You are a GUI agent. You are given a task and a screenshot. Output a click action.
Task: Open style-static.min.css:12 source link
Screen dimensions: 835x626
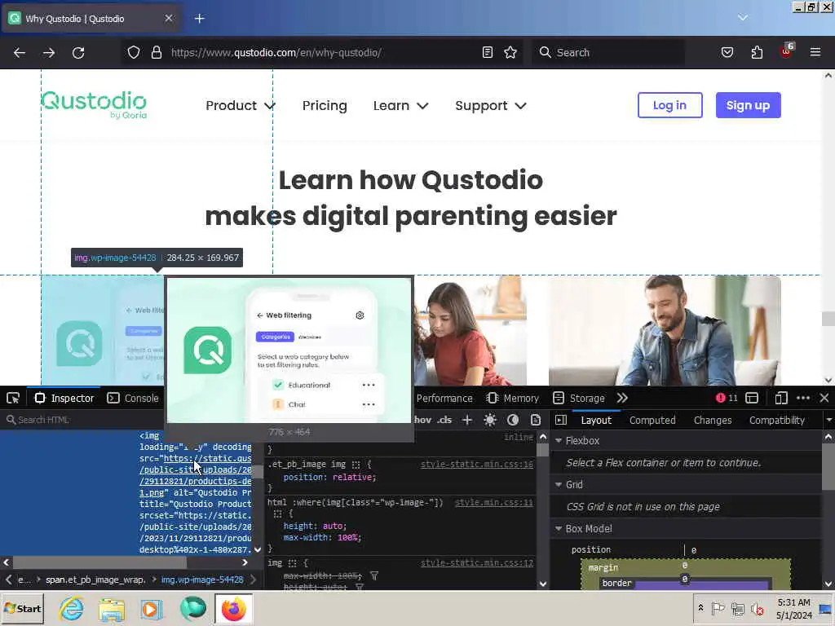(x=476, y=562)
